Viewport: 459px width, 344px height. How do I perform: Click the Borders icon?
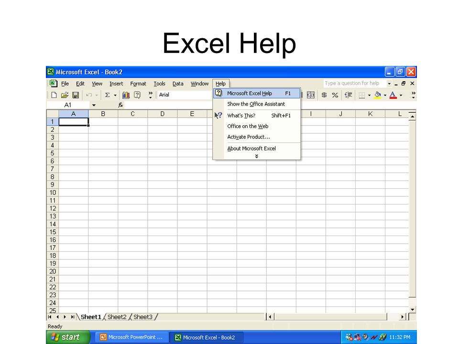point(362,95)
